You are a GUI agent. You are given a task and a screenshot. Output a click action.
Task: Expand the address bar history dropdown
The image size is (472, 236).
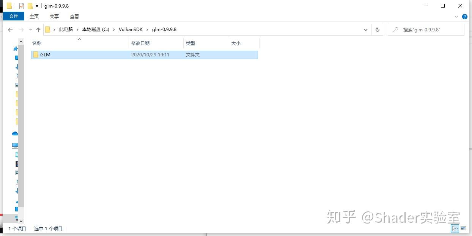click(365, 29)
